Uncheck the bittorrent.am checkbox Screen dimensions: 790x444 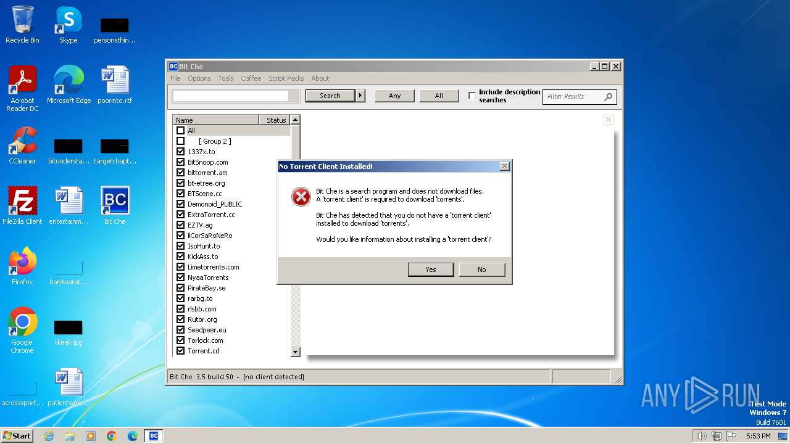[x=180, y=173]
